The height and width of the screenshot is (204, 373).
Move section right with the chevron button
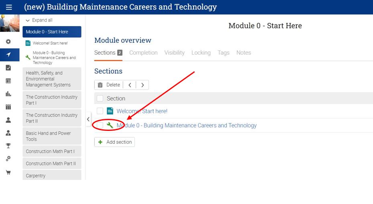(143, 85)
